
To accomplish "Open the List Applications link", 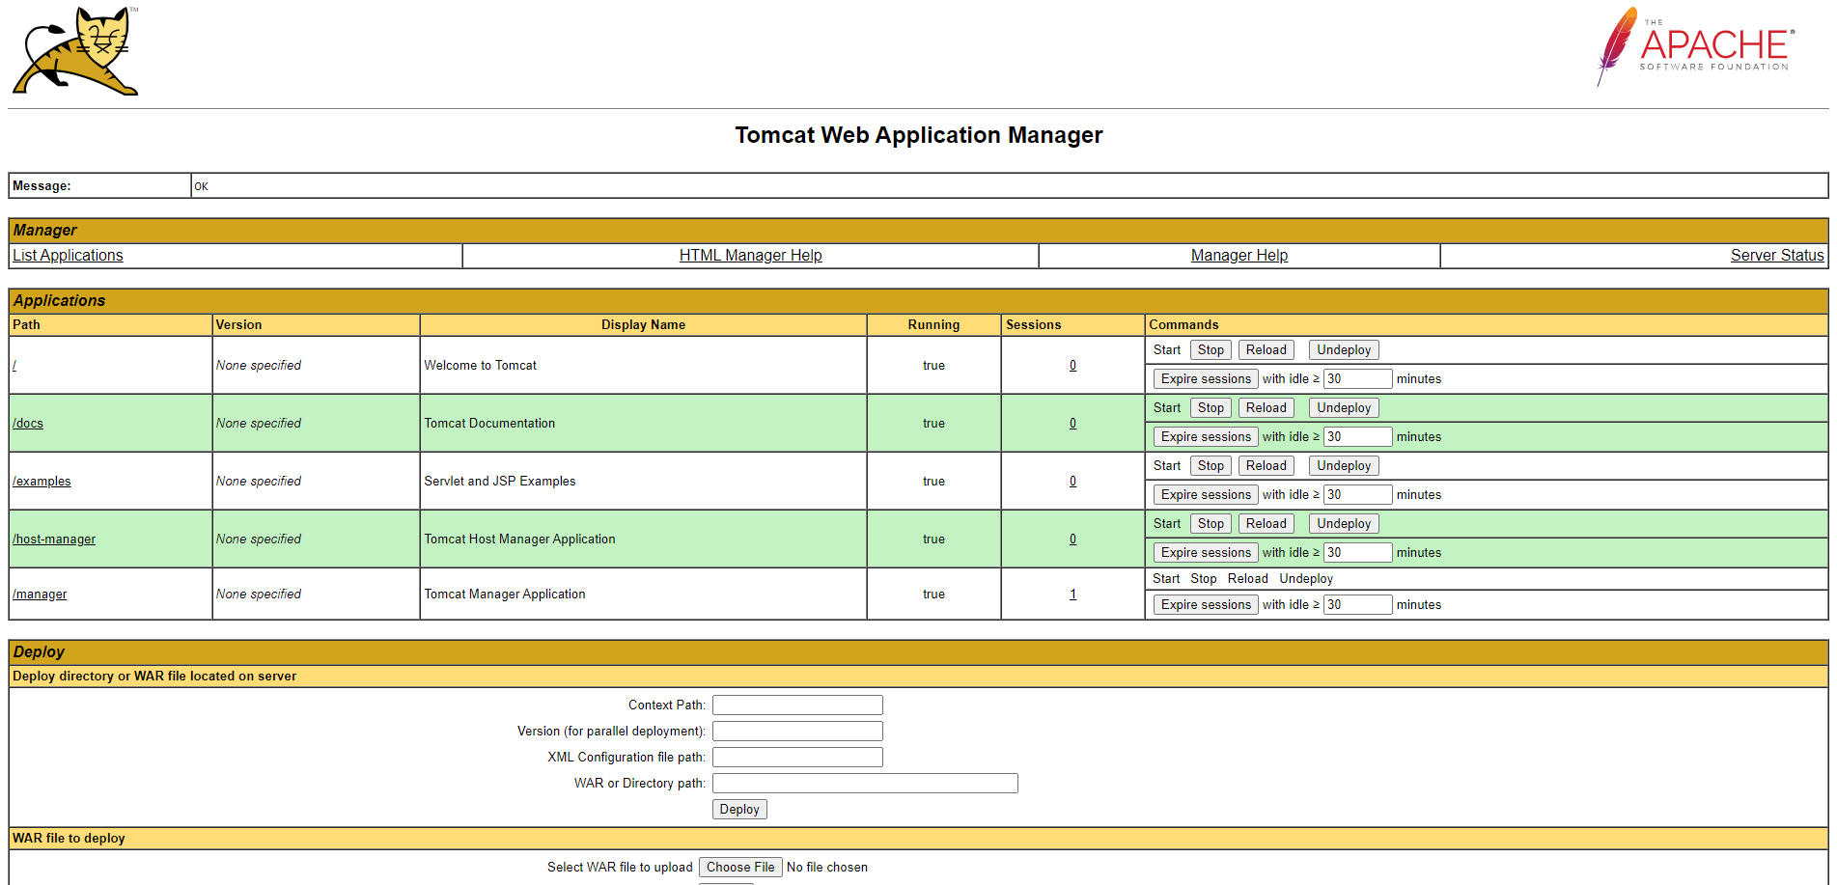I will [68, 255].
